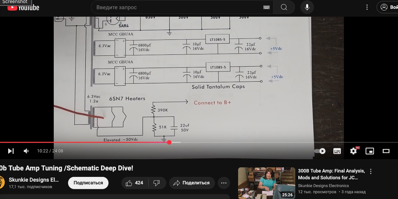Share video via Поделиться button

pos(192,183)
